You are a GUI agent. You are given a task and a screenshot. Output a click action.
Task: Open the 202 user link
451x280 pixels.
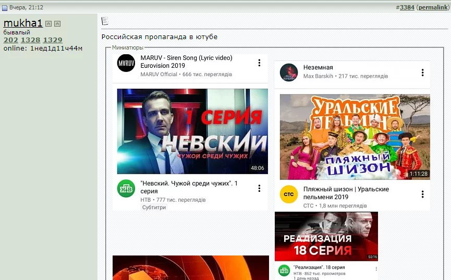pyautogui.click(x=10, y=40)
